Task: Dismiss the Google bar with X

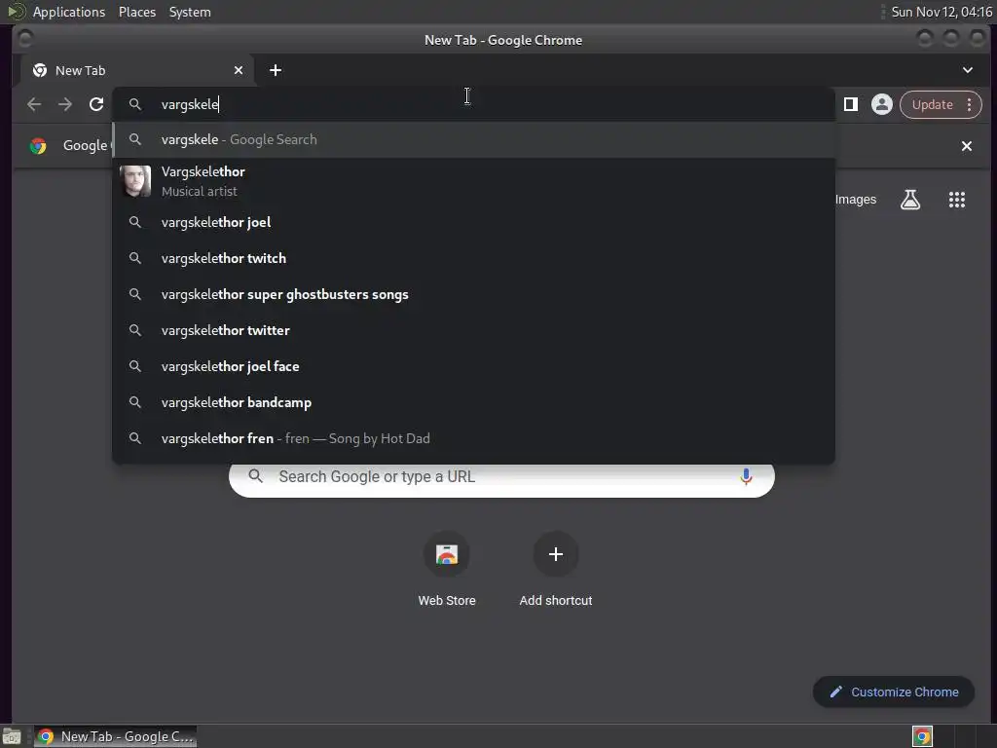Action: (967, 146)
